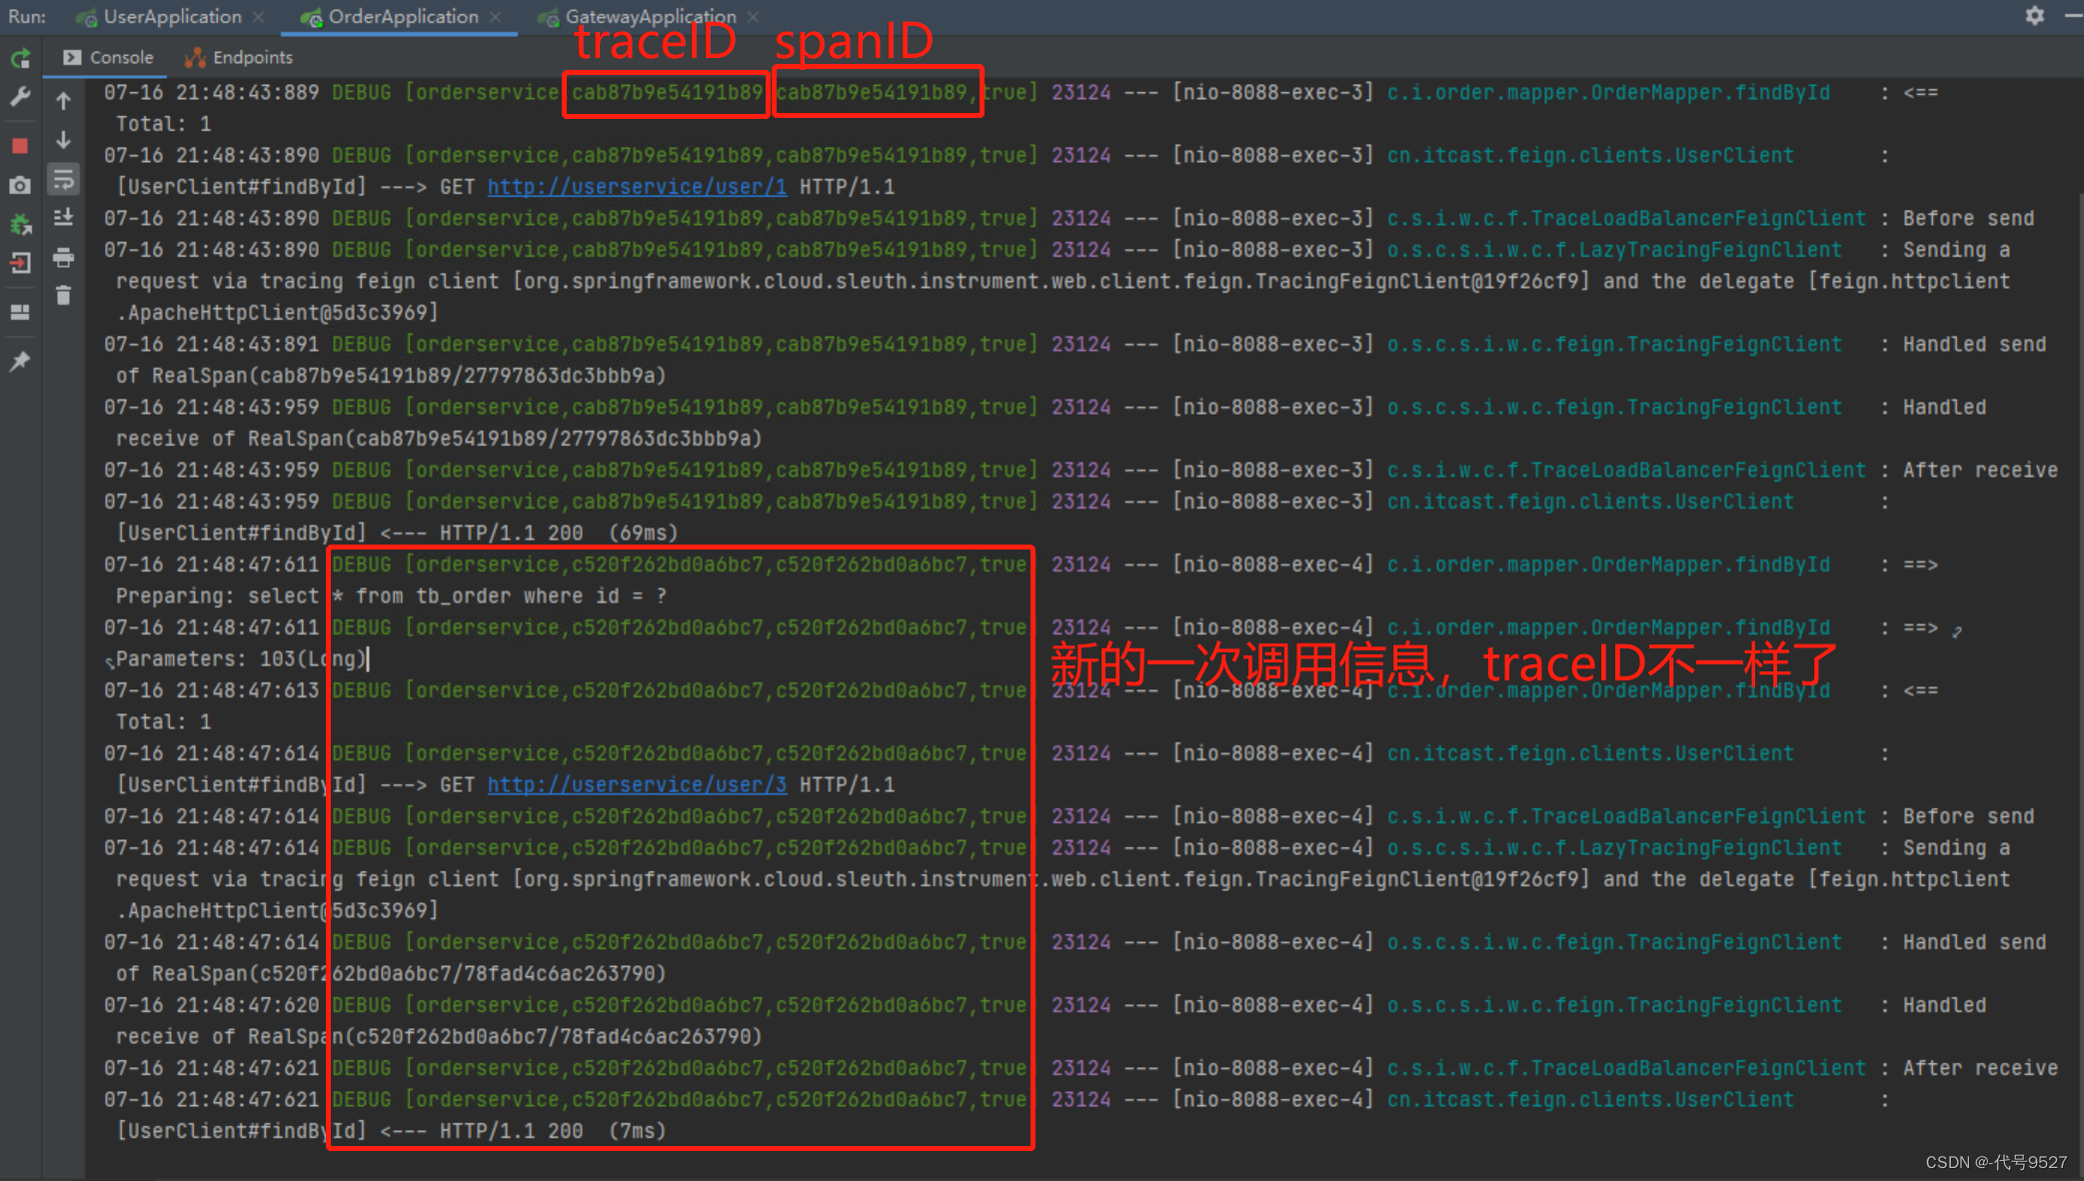Image resolution: width=2084 pixels, height=1181 pixels.
Task: Click 'Total: 1' under the 21:48:43:889 line
Action: (x=163, y=124)
